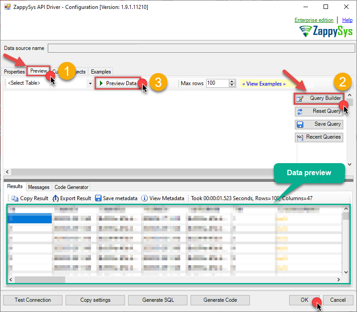Open the Code Generator tab

coord(71,187)
